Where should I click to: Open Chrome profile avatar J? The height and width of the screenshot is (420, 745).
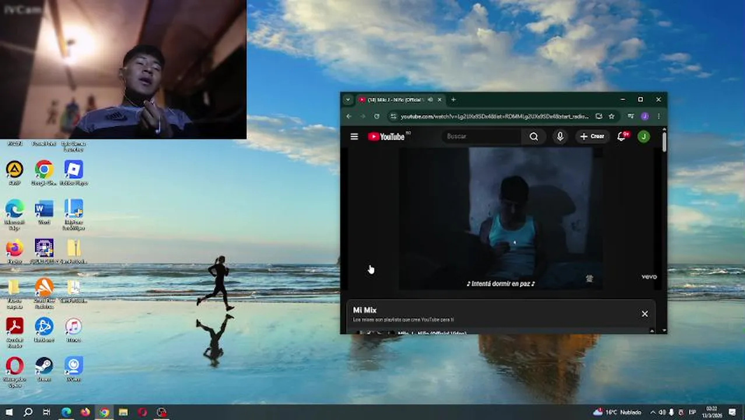pyautogui.click(x=645, y=116)
